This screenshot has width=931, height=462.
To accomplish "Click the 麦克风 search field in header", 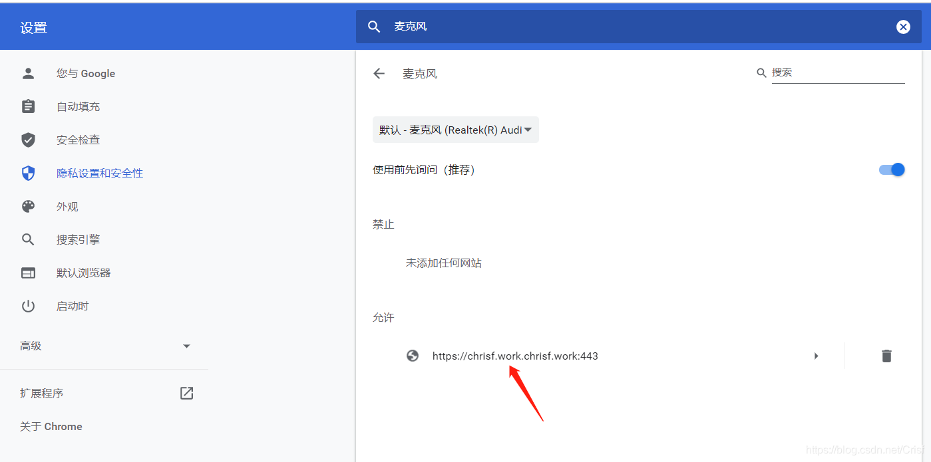I will click(639, 27).
